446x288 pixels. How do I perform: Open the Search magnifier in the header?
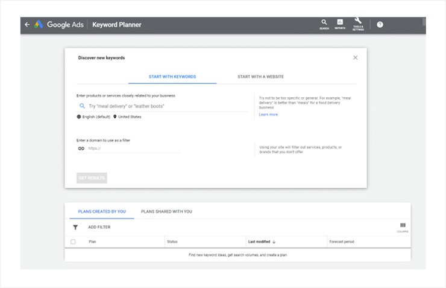[324, 25]
